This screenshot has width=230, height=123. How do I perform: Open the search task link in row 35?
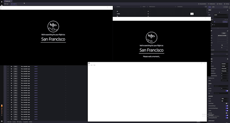click(x=36, y=91)
